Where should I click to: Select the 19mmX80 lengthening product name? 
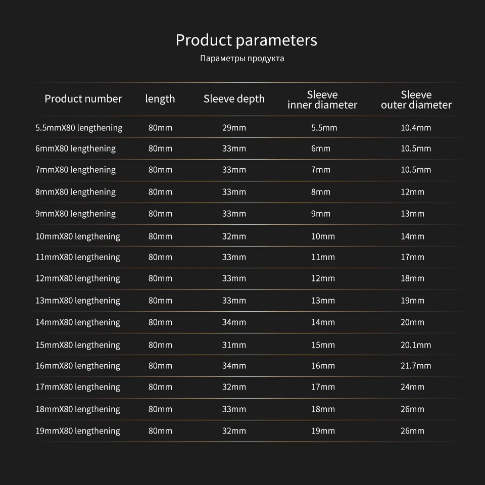coord(78,431)
